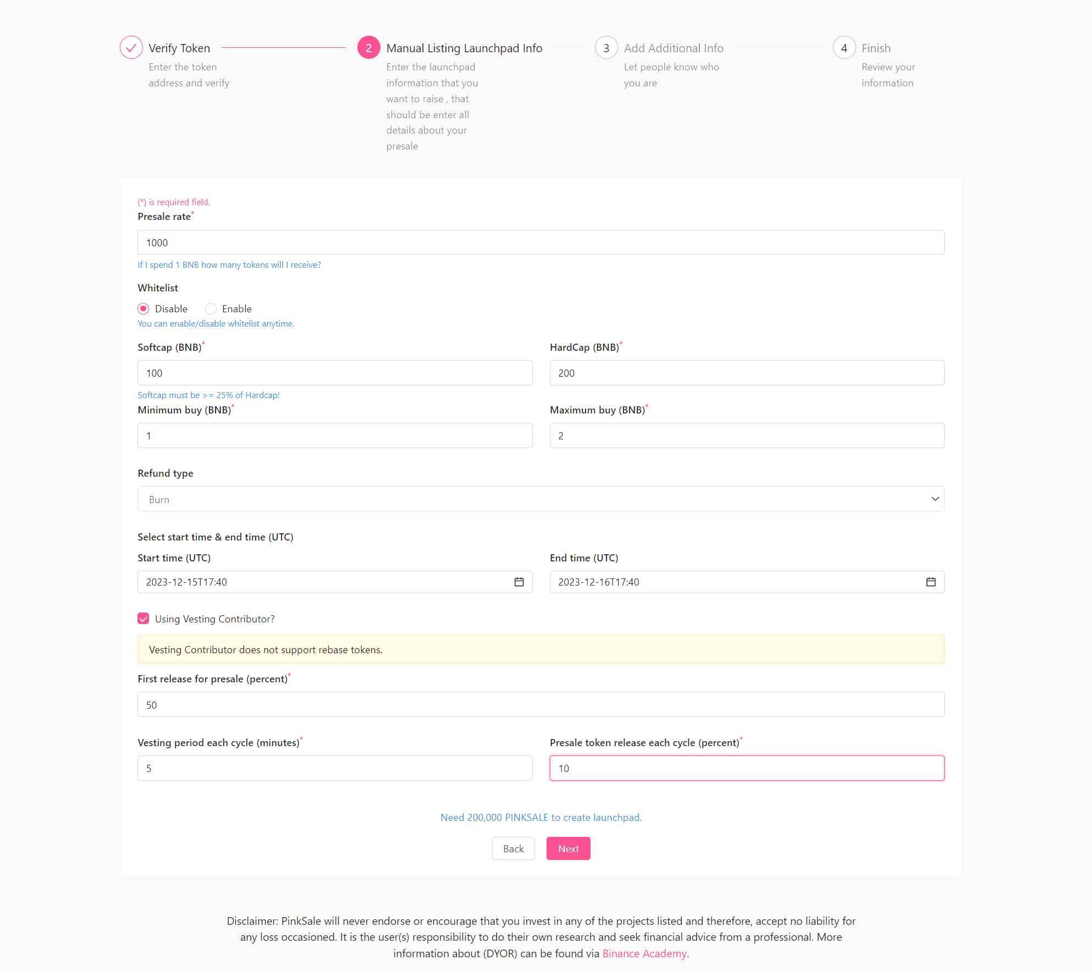Enable the whitelist option
The width and height of the screenshot is (1092, 971).
tap(211, 308)
